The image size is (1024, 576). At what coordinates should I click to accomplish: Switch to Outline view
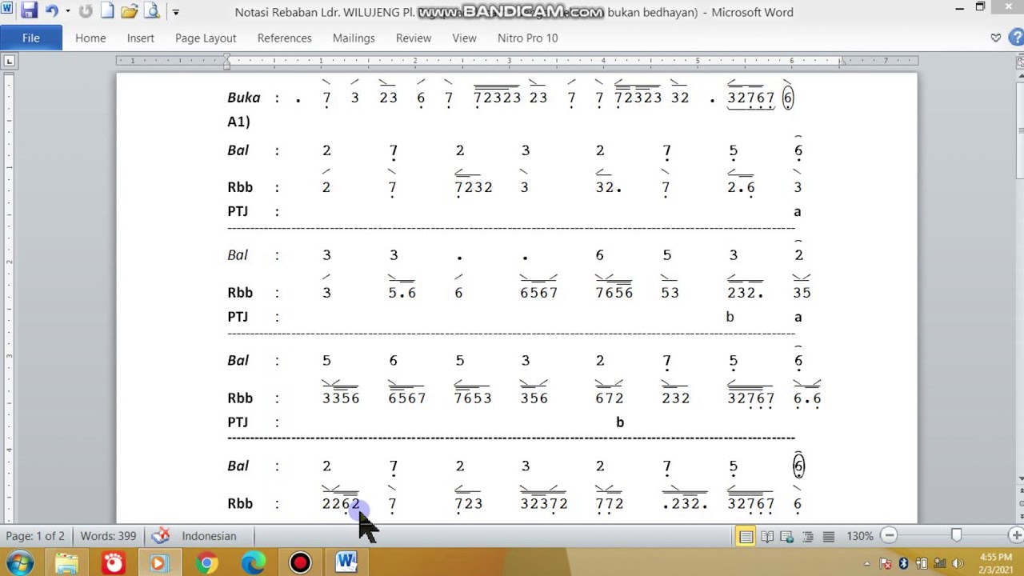click(808, 536)
